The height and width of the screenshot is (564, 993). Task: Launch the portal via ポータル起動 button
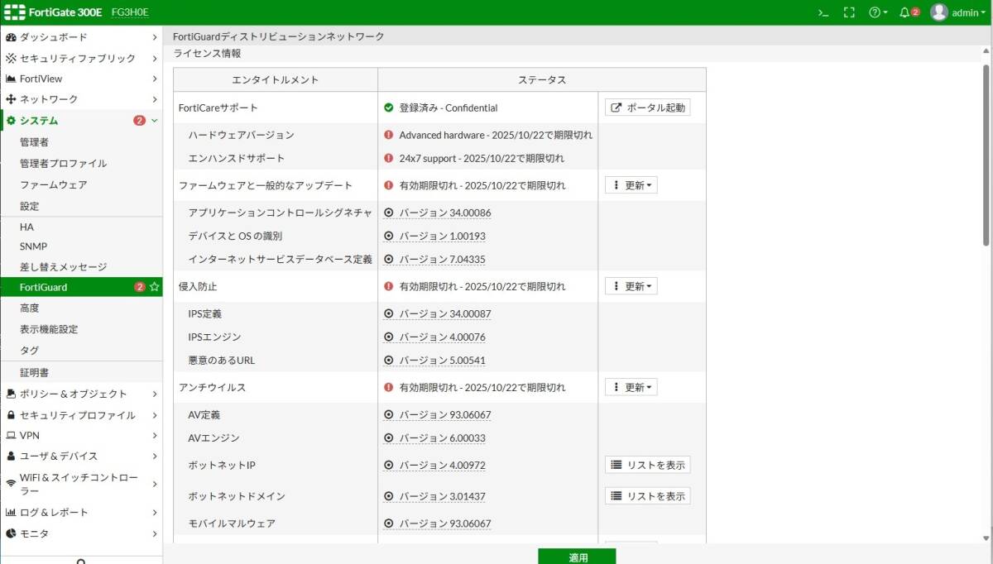(650, 108)
